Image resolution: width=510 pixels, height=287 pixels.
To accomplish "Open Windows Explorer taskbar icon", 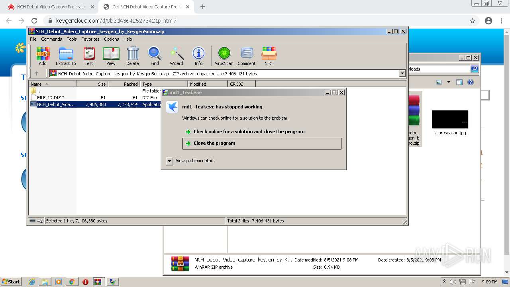I will point(45,282).
